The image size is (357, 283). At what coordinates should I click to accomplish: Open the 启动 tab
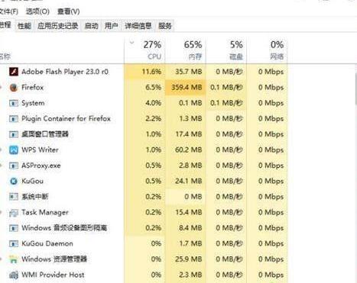(x=91, y=26)
